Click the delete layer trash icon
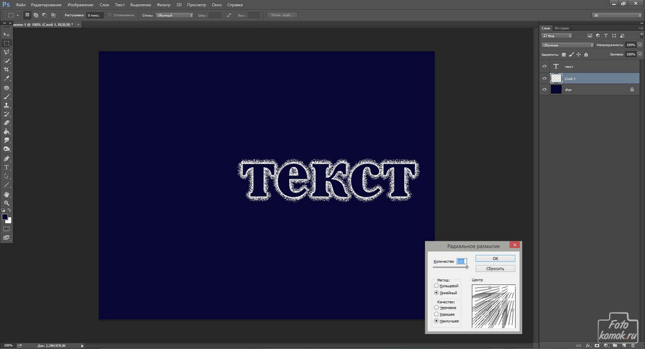Image resolution: width=645 pixels, height=349 pixels. [x=632, y=345]
